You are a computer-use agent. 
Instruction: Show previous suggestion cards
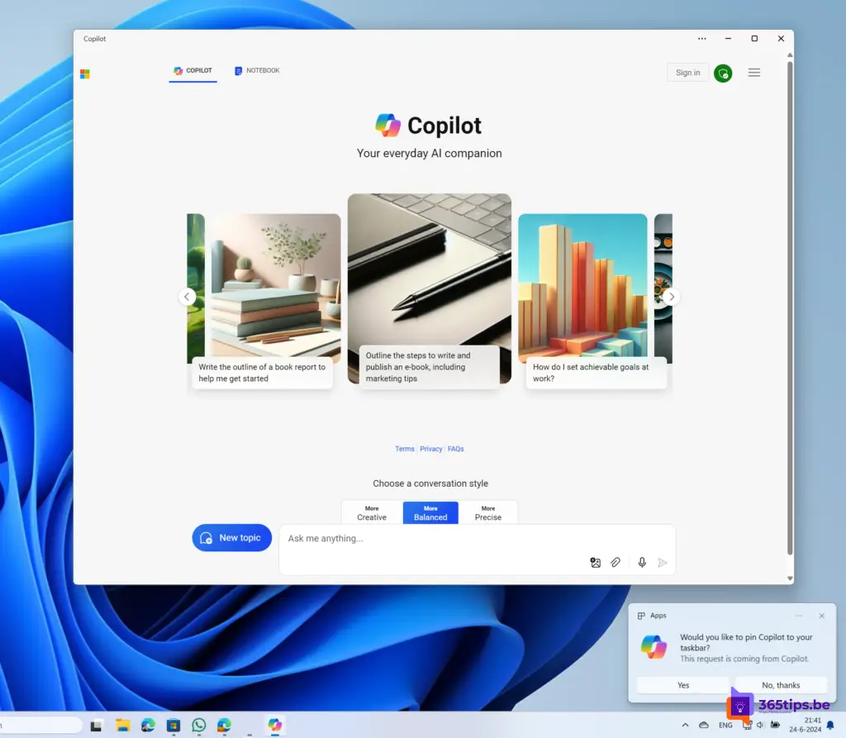(x=187, y=297)
